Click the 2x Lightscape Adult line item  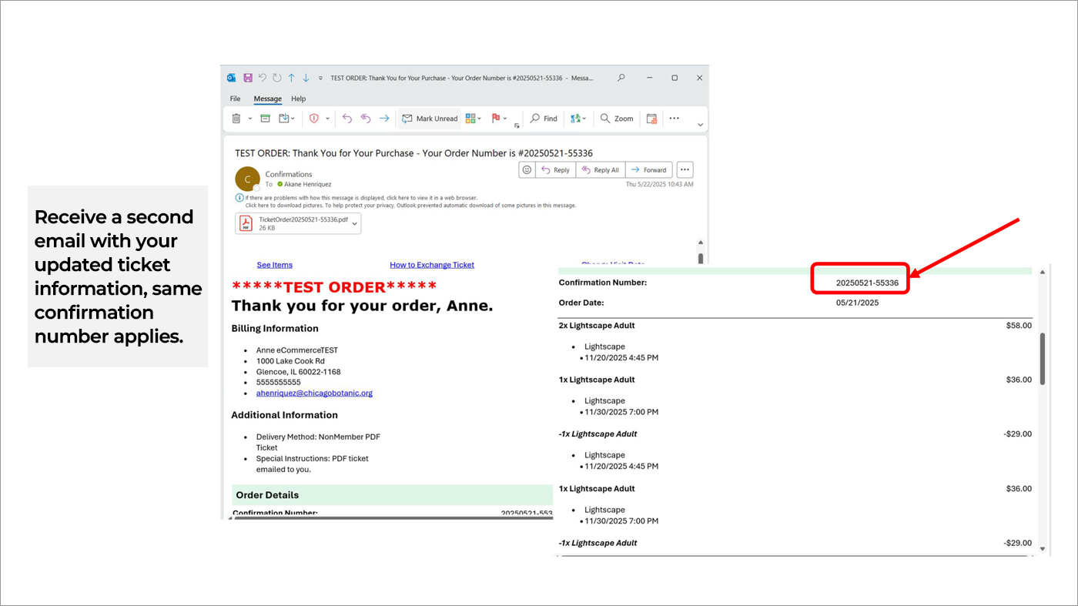[597, 325]
